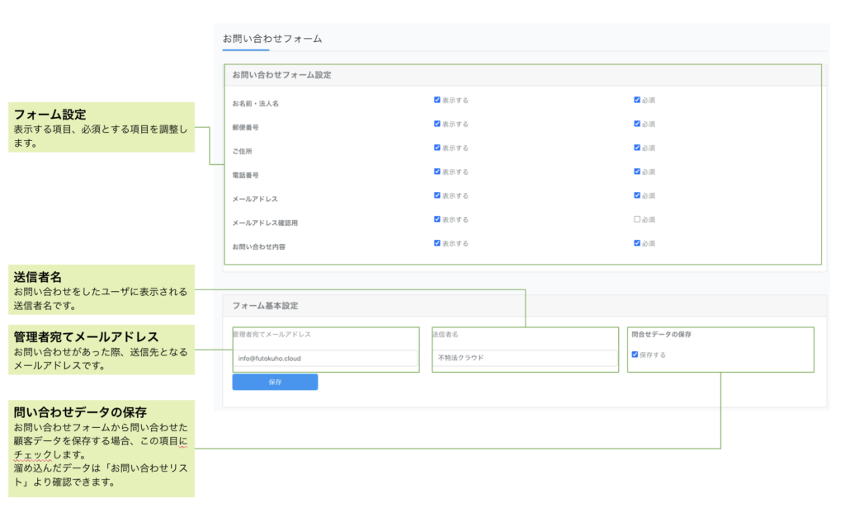Uncheck 表示する for 郵便番号 row
Image resolution: width=845 pixels, height=512 pixels.
(x=437, y=124)
